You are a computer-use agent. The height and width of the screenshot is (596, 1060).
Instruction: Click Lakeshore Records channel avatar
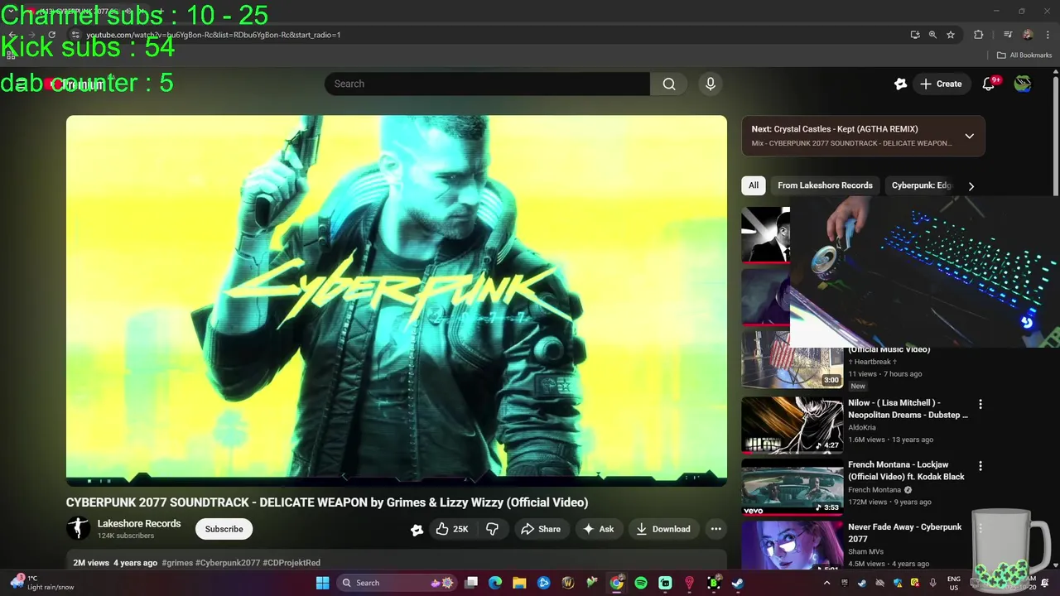click(78, 528)
